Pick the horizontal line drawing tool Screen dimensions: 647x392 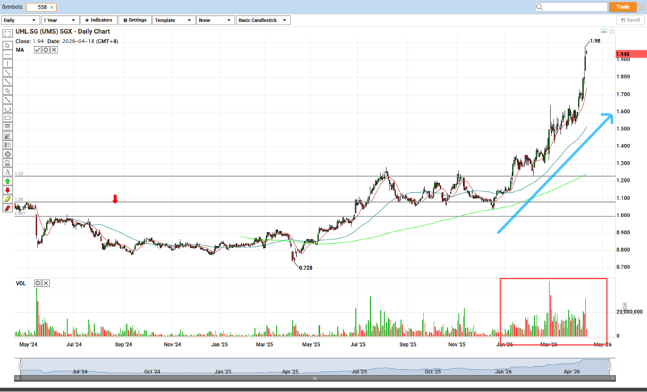pos(7,54)
